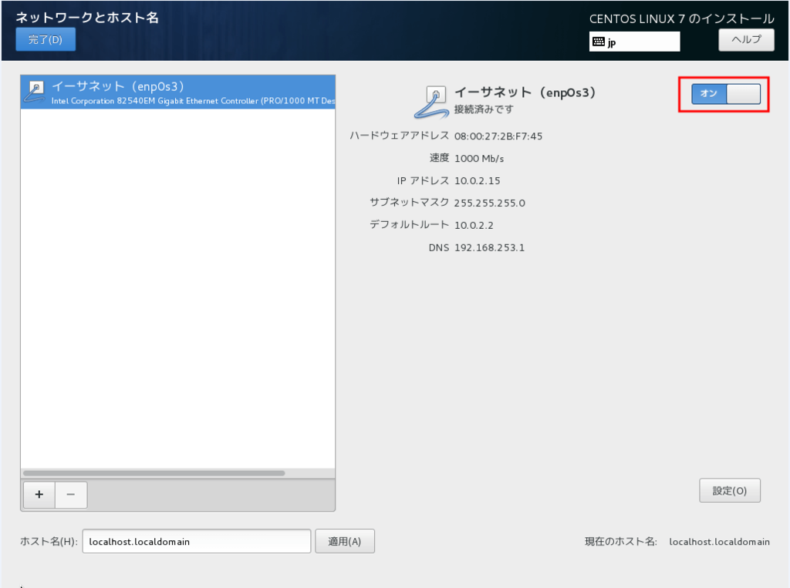The image size is (790, 588).
Task: Click DNS value 192.168.253.1
Action: 489,247
